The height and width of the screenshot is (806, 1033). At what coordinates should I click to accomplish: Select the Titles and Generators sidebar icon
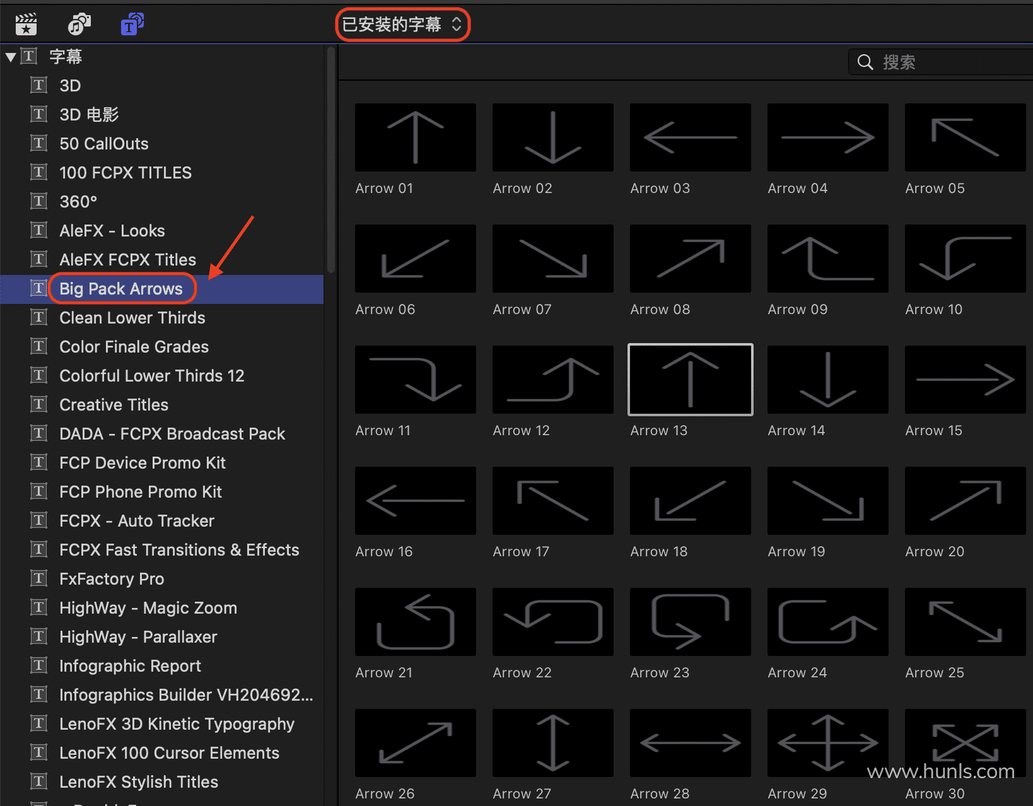click(x=132, y=25)
